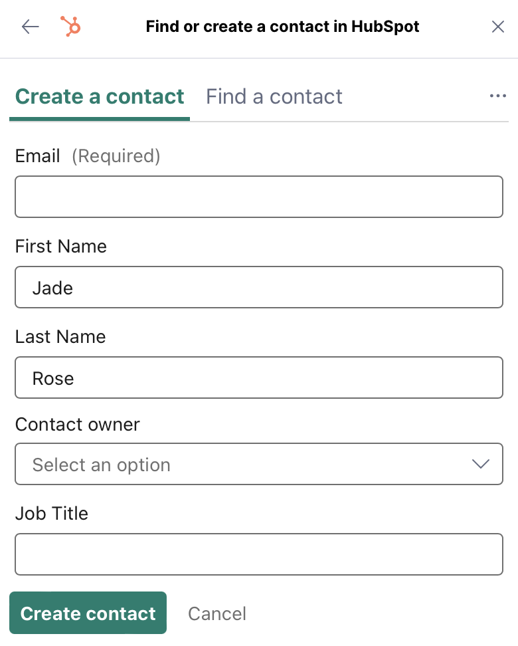This screenshot has width=518, height=646.
Task: Click the Last Name field containing Rose
Action: click(259, 377)
